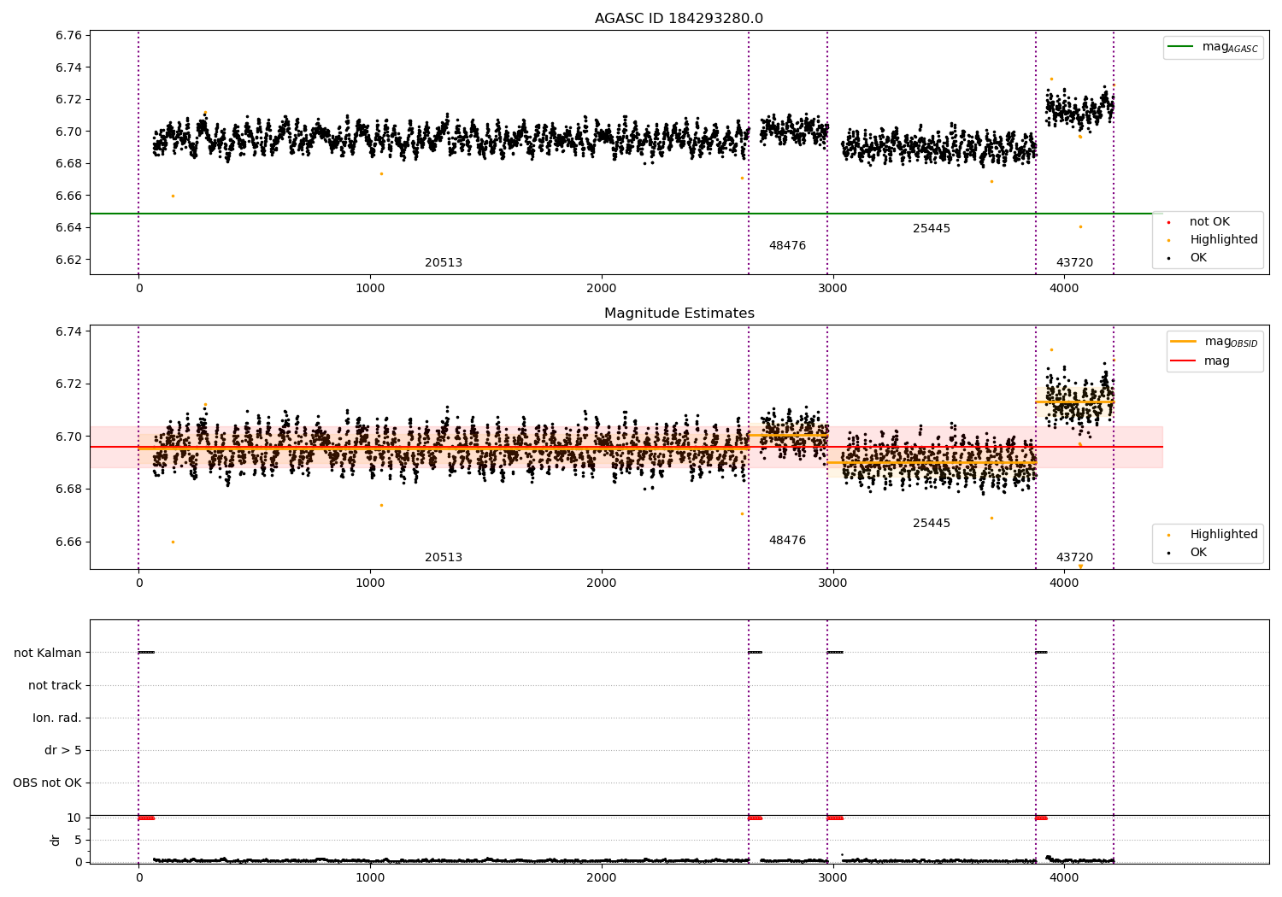Click the 6.74 y-axis tick in Magnitude Estimates plot

[x=68, y=331]
